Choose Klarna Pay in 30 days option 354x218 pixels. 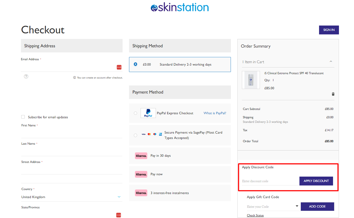coord(180,156)
